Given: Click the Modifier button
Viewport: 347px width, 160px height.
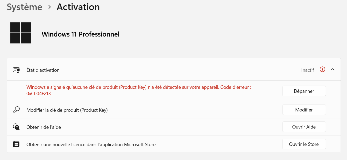Looking at the screenshot, I should (x=304, y=110).
